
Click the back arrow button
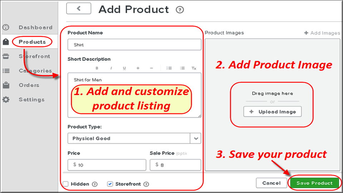(x=79, y=9)
